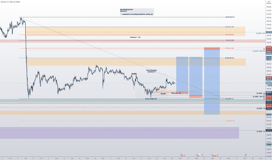The height and width of the screenshot is (160, 272).
Task: Click the IC (STB) label inside the purple zone
Action: tap(261, 131)
